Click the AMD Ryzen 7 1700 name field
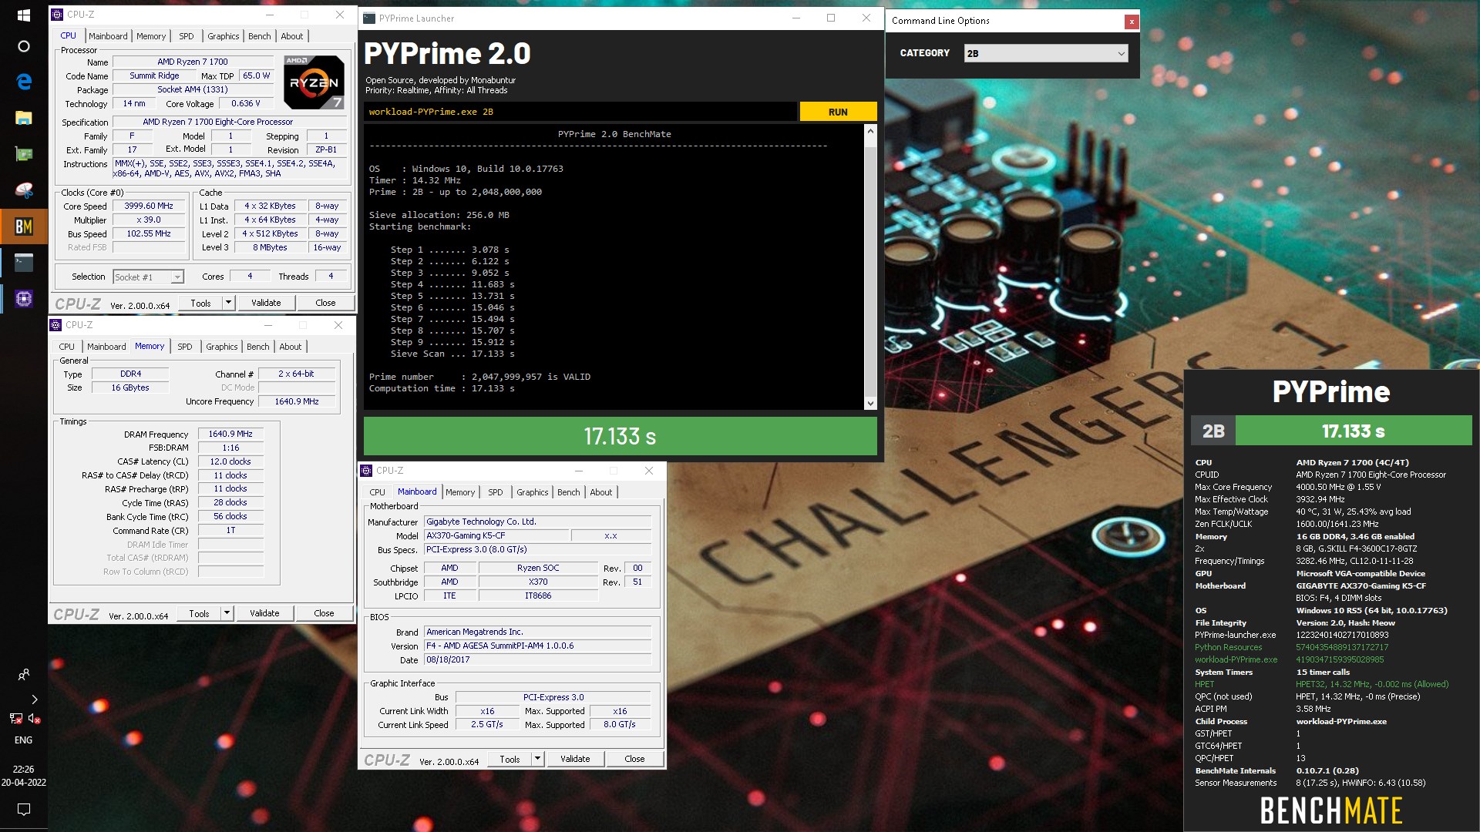The height and width of the screenshot is (832, 1480). tap(193, 62)
